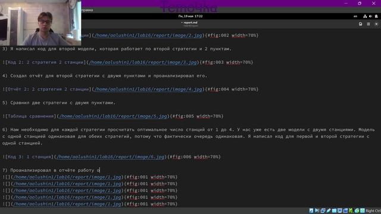Click the '{#fig:005 width=70%}' attribute text
This screenshot has height=214, width=381.
click(196, 117)
